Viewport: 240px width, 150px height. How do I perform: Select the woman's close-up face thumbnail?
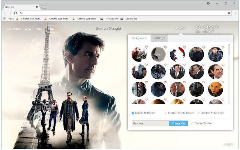[x=216, y=89]
